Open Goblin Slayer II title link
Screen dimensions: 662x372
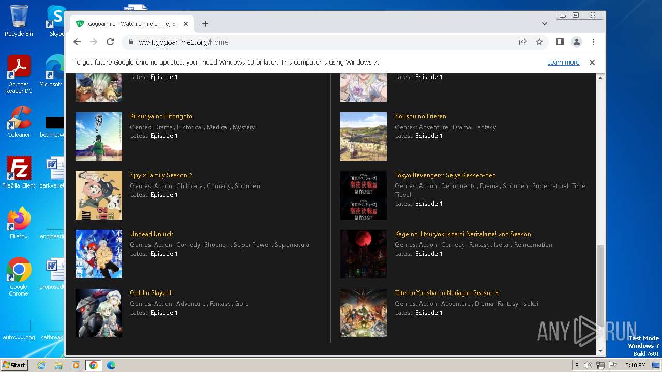pos(152,293)
